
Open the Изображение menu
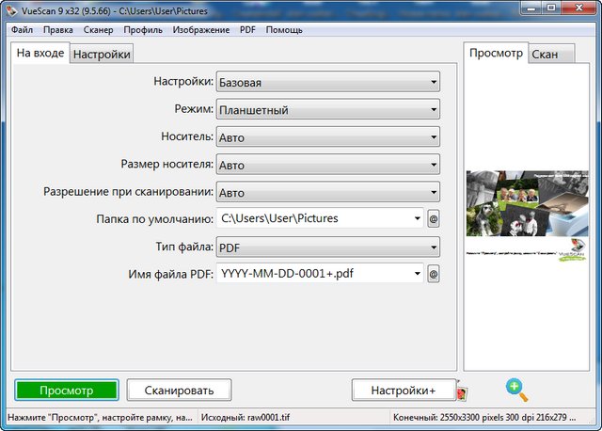(200, 30)
